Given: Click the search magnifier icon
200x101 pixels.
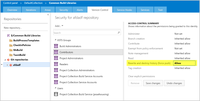Looking at the screenshot, I should (119, 33).
